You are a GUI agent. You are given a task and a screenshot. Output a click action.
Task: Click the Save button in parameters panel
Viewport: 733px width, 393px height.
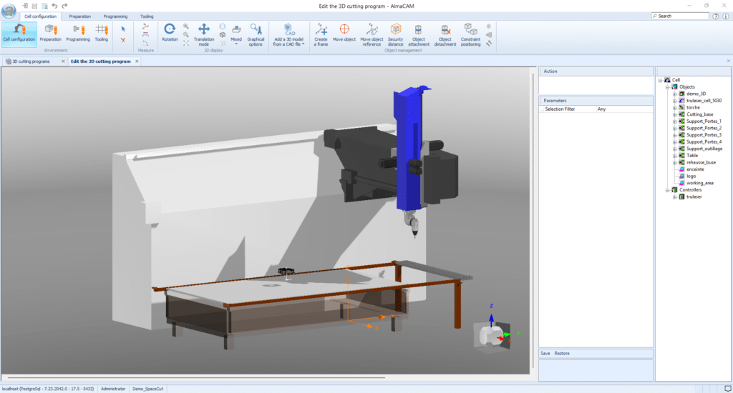click(545, 353)
